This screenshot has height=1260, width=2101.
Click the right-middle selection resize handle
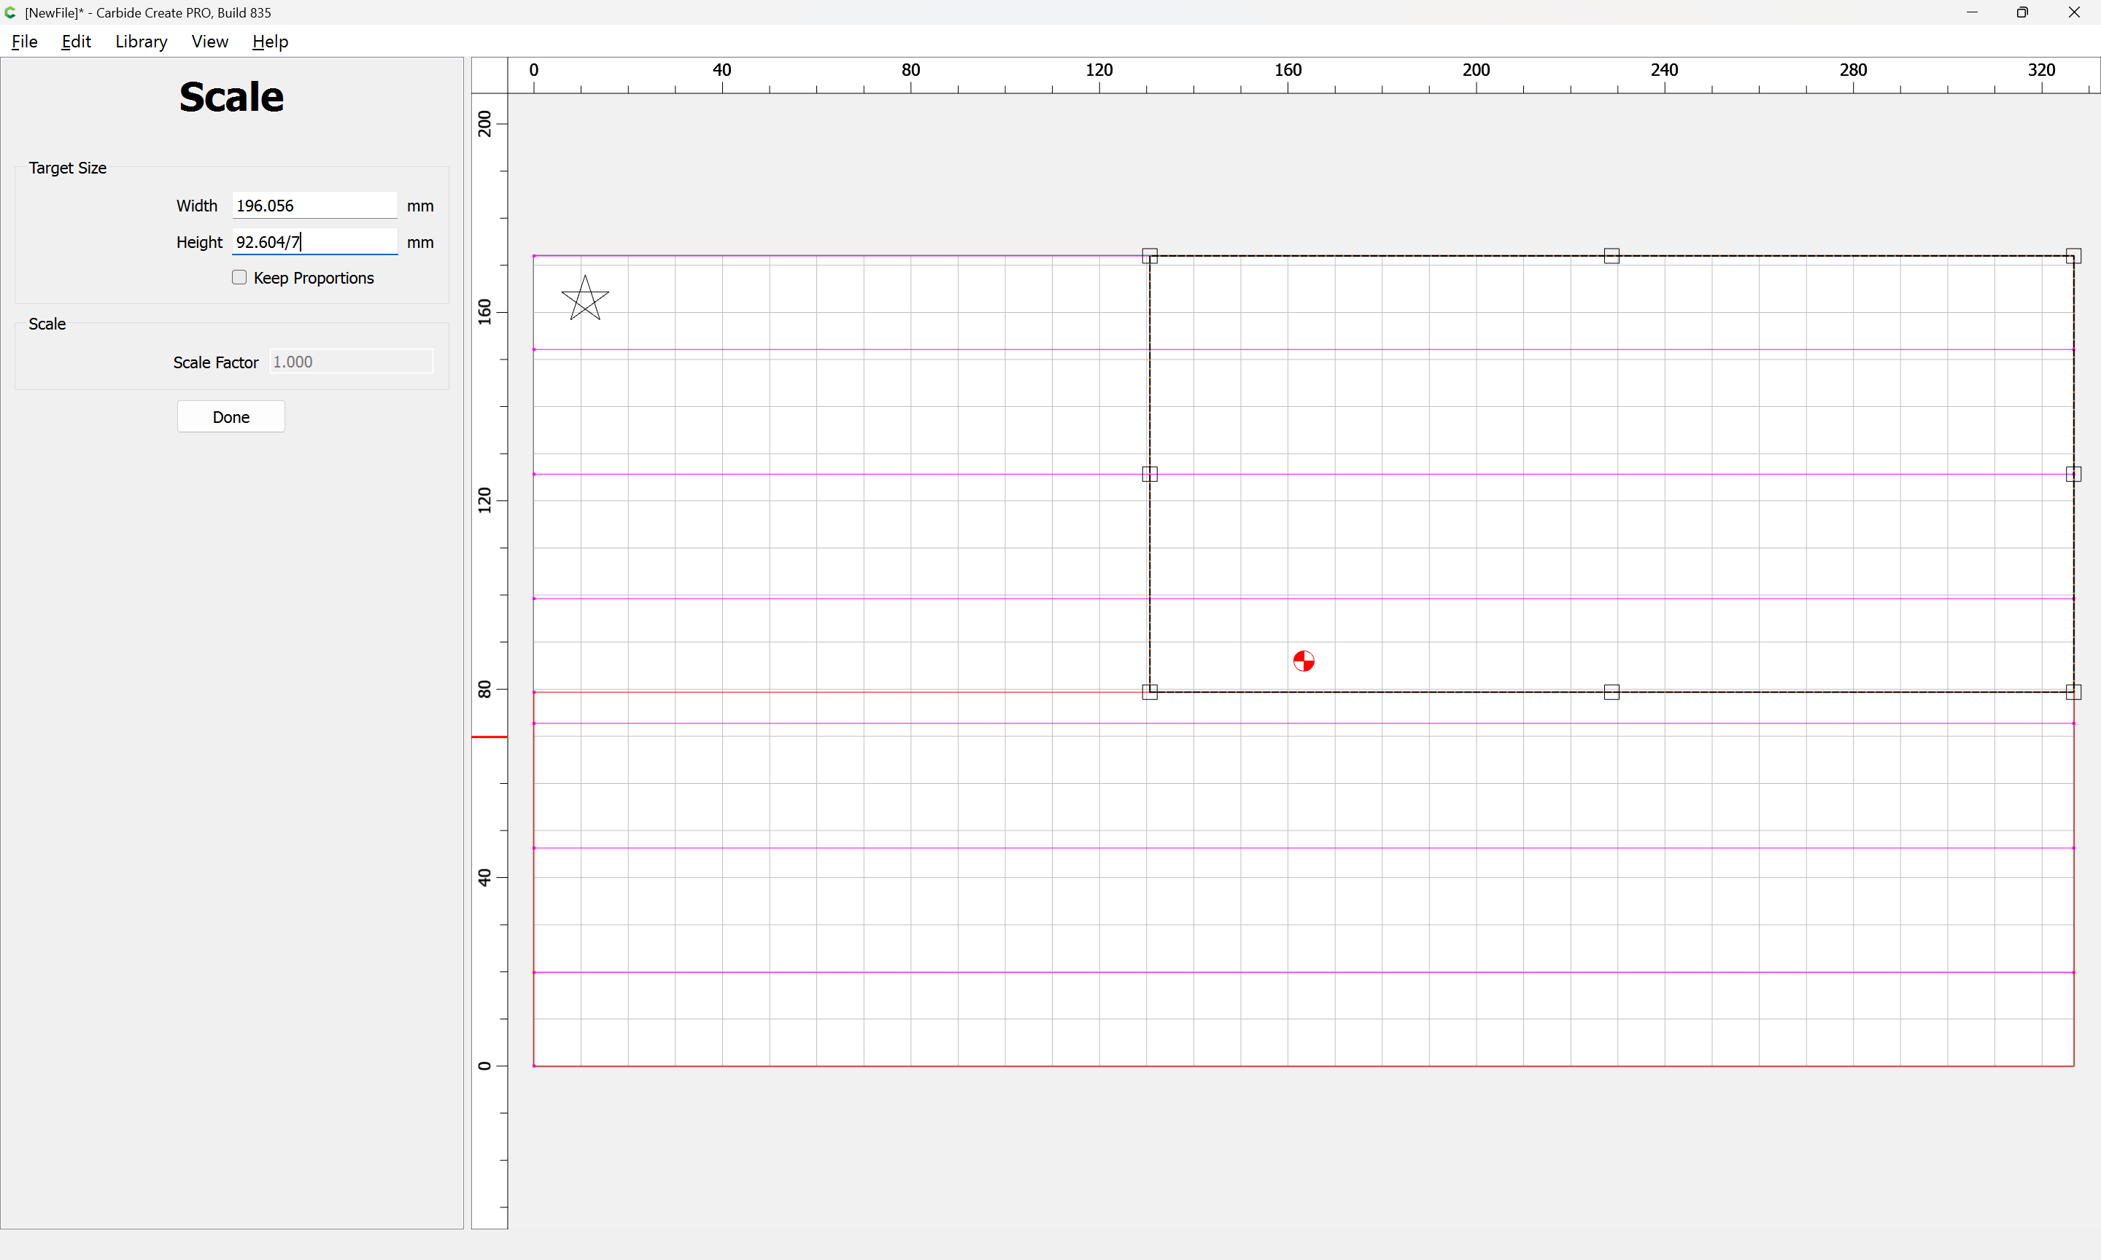[x=2072, y=474]
